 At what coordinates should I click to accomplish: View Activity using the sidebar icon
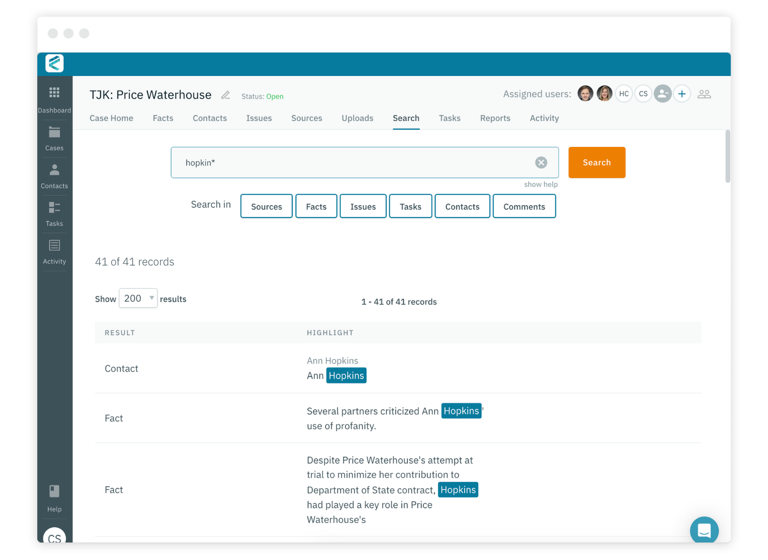(54, 250)
